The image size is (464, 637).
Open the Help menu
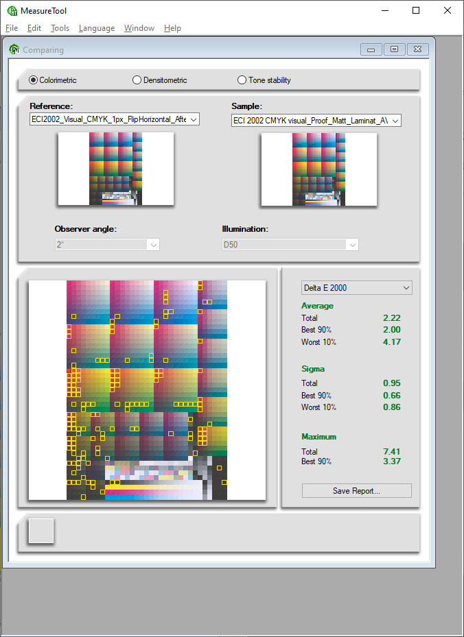172,28
